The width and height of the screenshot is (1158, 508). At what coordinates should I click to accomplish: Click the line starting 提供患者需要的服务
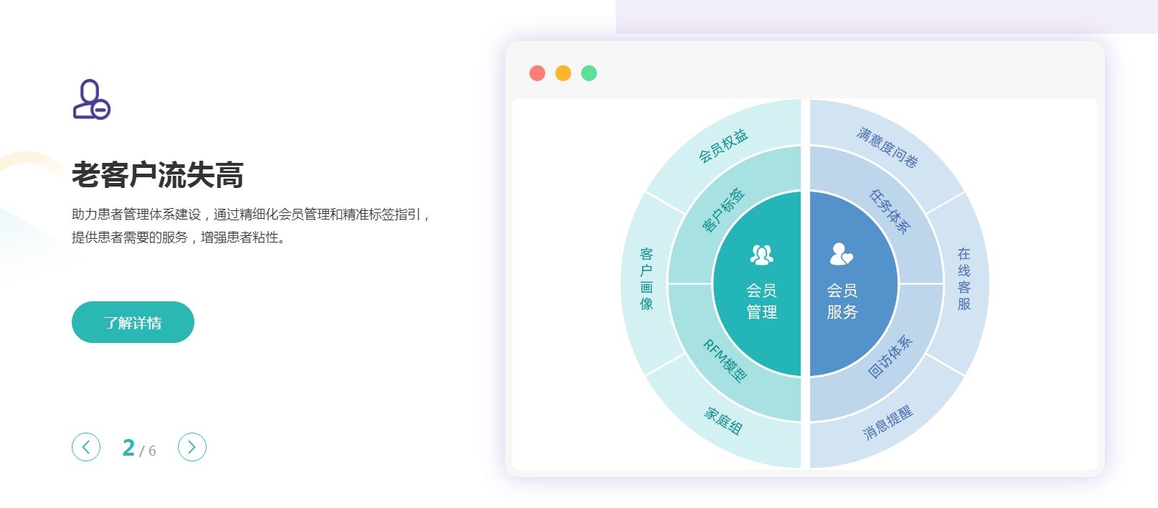click(x=179, y=237)
